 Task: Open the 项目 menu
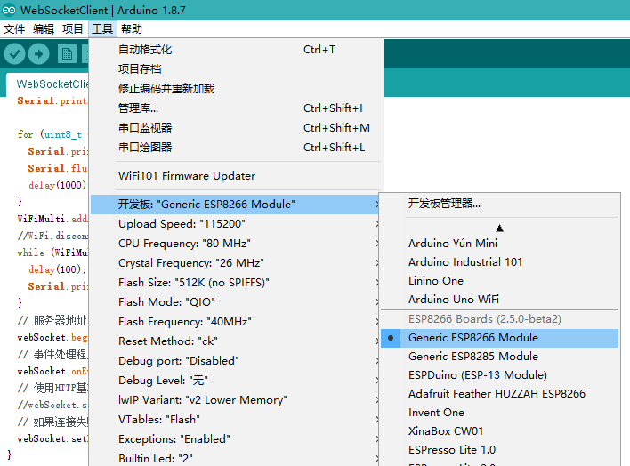tap(72, 29)
